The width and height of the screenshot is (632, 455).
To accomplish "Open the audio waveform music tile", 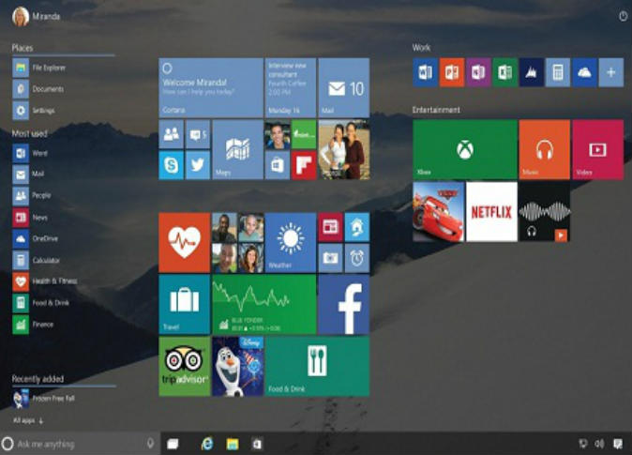I will pyautogui.click(x=545, y=212).
